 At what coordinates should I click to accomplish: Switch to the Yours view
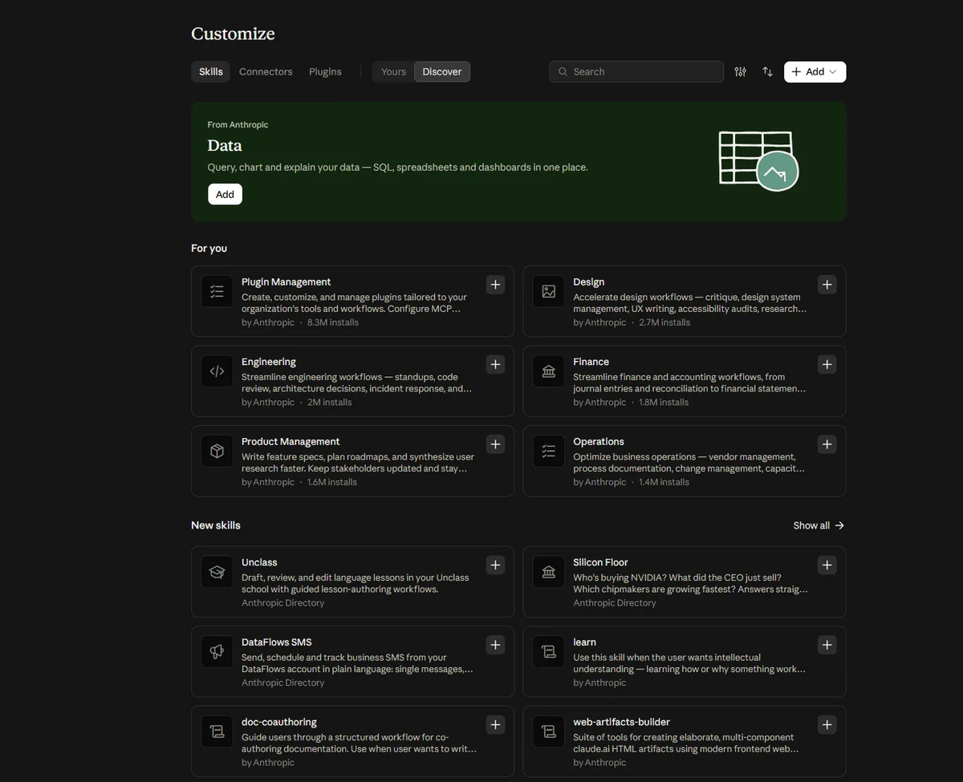click(x=393, y=71)
